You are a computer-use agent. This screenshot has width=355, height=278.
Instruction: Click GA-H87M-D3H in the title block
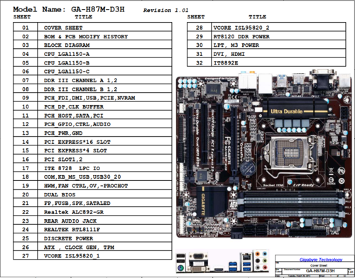tap(320, 271)
